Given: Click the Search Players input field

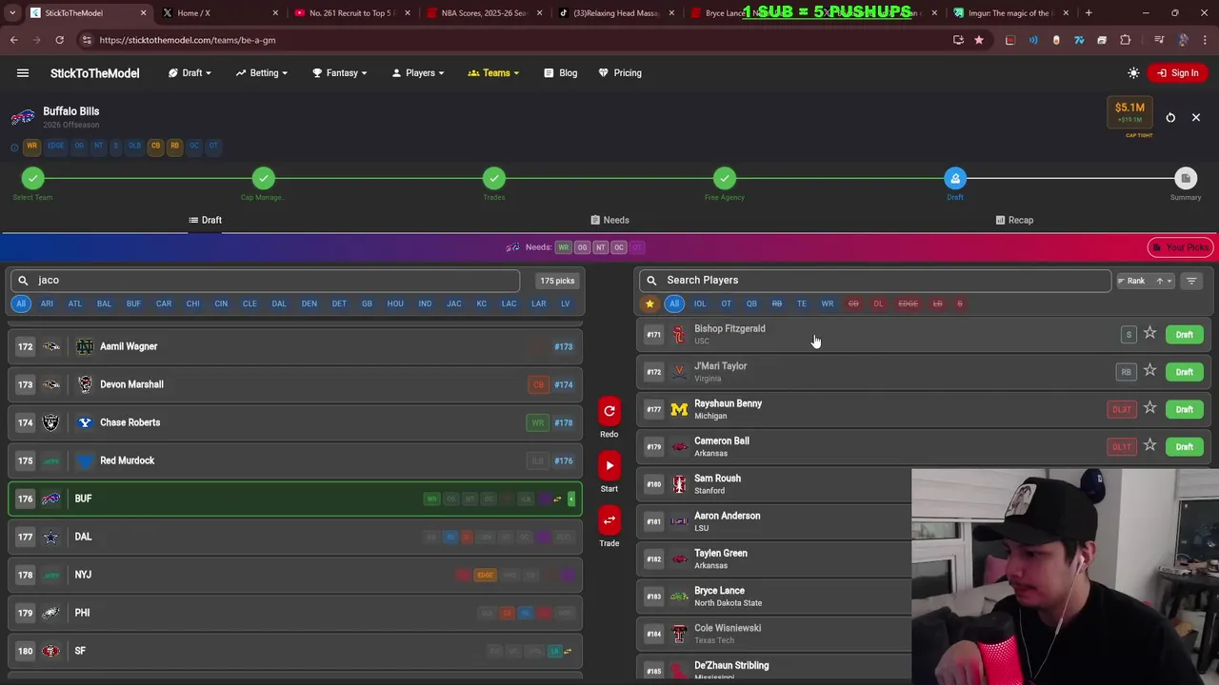Looking at the screenshot, I should 875,281.
